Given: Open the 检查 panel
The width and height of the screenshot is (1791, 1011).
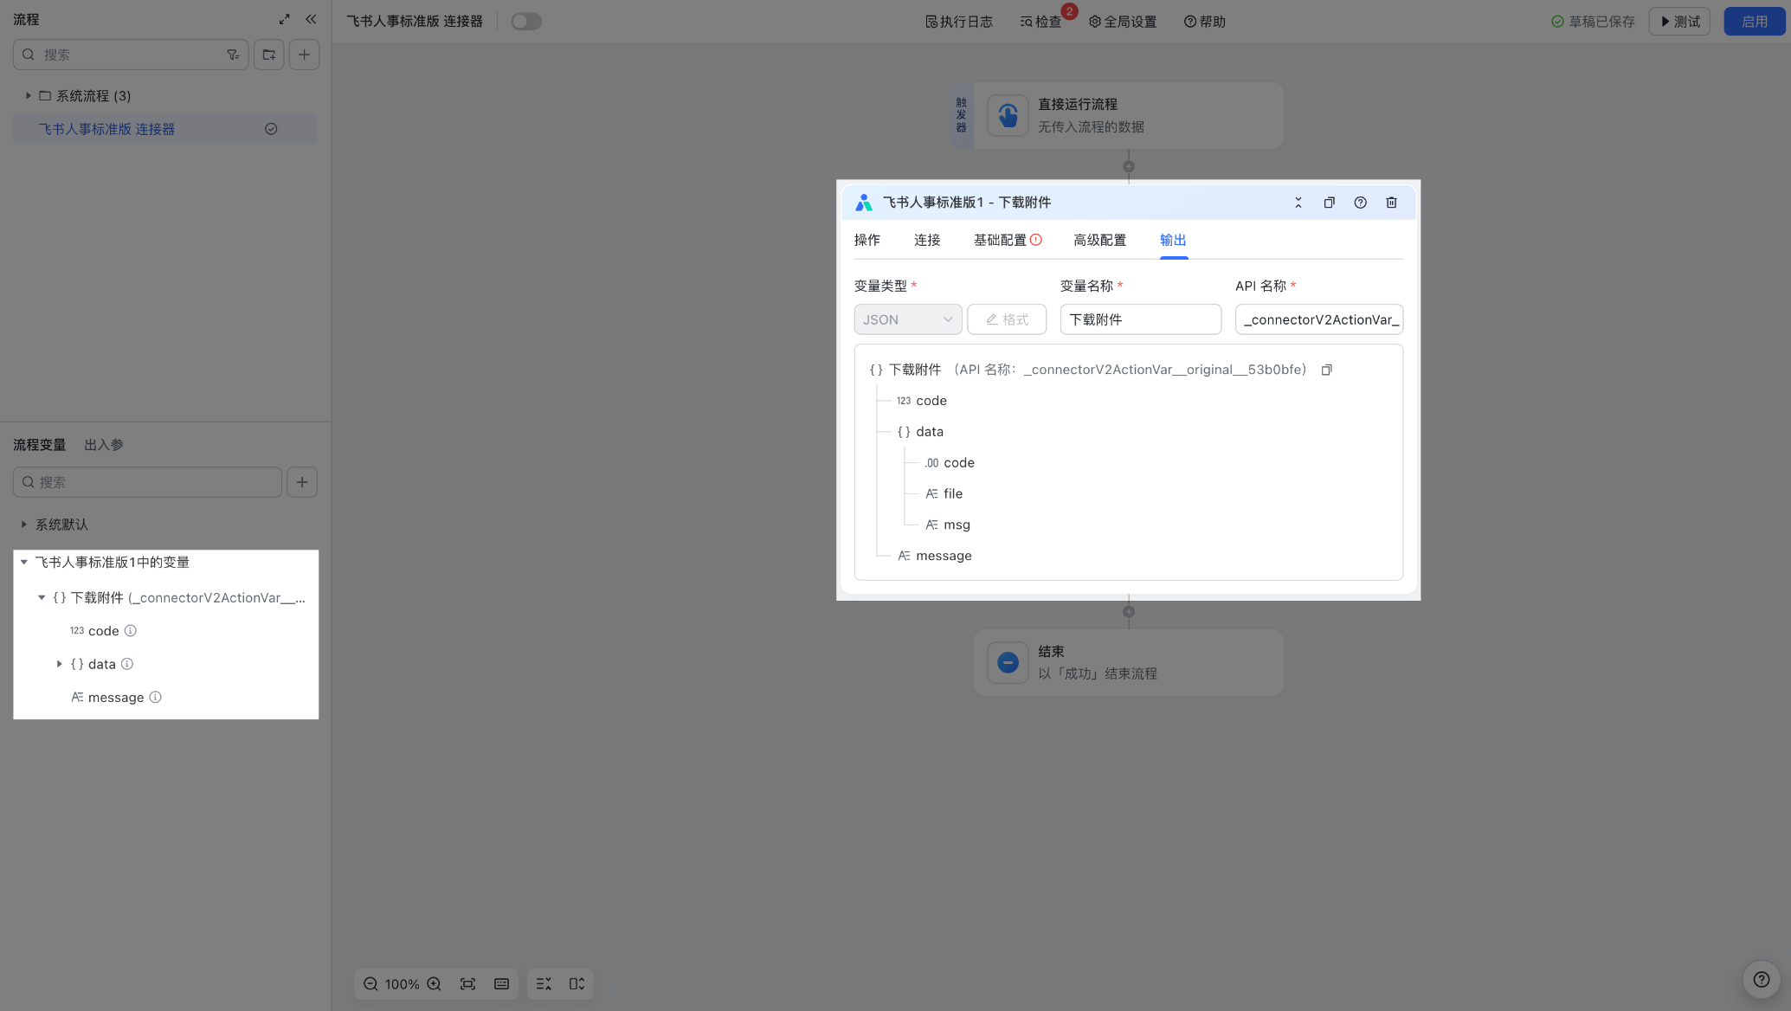Looking at the screenshot, I should (x=1041, y=22).
